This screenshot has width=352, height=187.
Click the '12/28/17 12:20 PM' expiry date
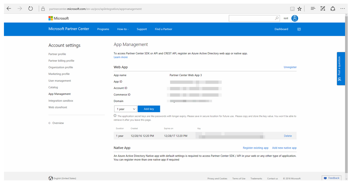point(176,136)
